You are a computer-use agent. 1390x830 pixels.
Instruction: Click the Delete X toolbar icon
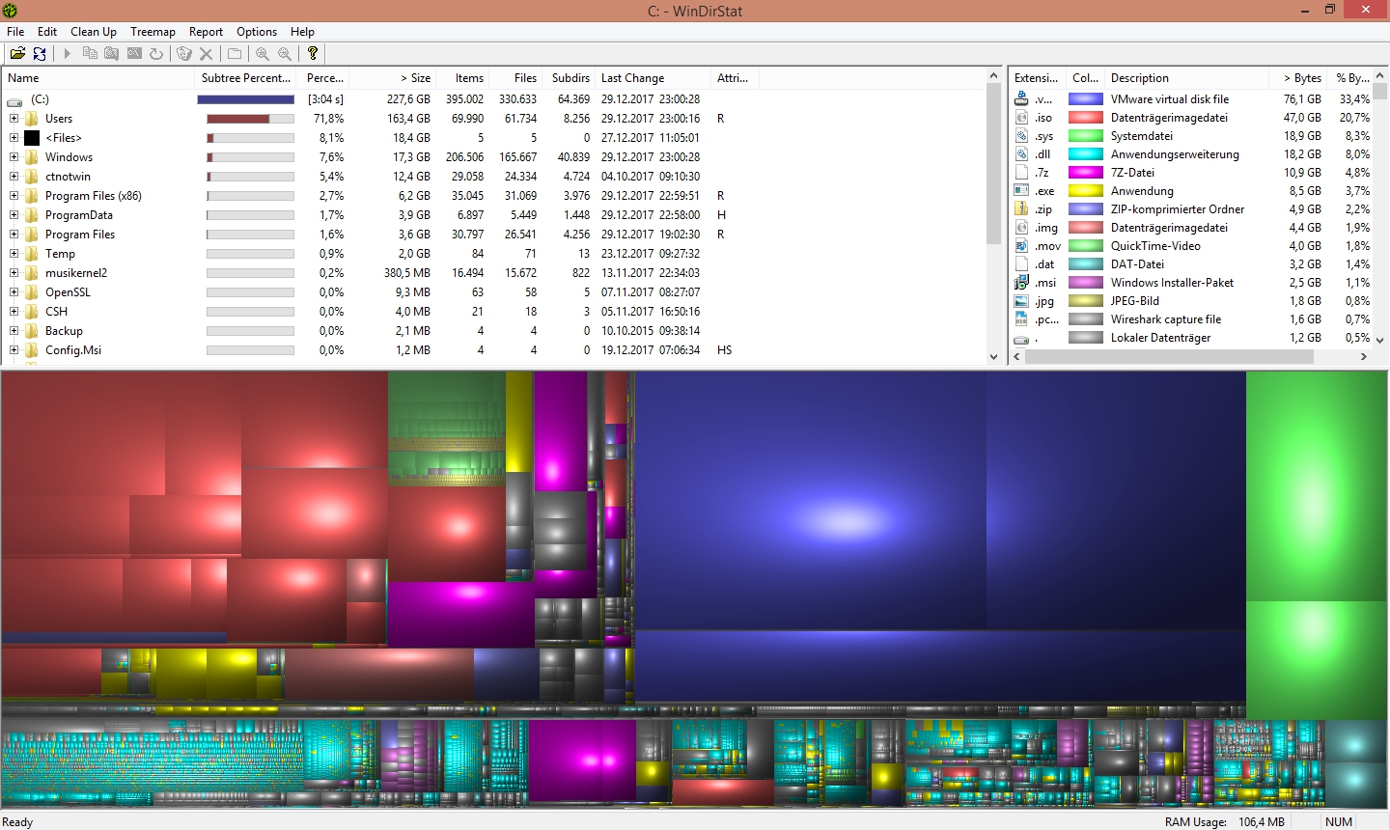coord(206,54)
